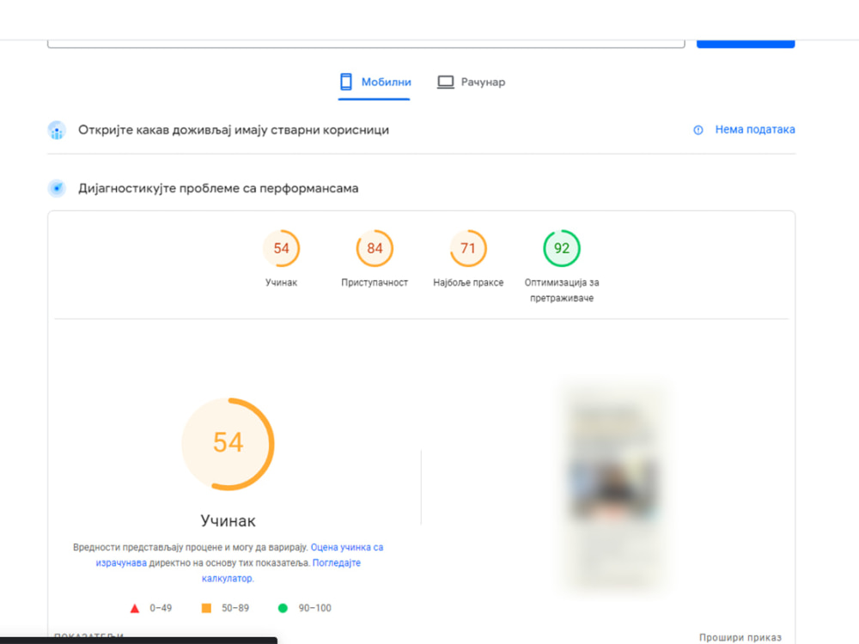Click the laptop computer icon

pyautogui.click(x=445, y=82)
